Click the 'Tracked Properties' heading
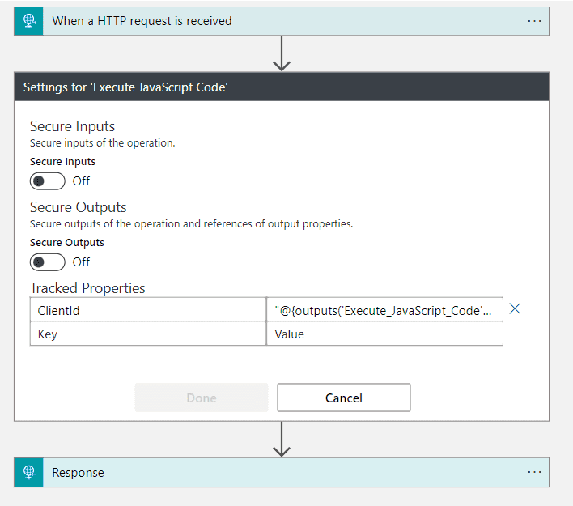Screen dimensions: 573x506 click(87, 288)
